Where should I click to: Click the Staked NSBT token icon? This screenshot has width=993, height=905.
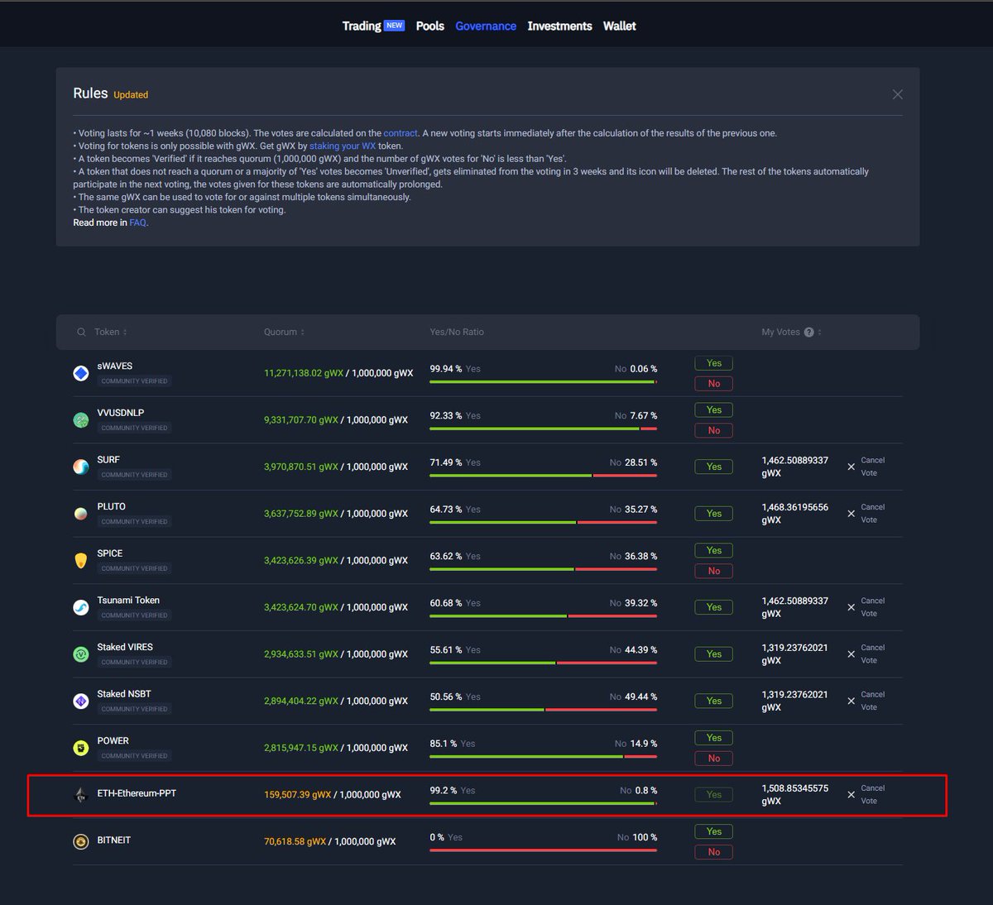point(81,701)
